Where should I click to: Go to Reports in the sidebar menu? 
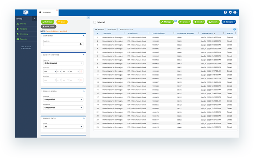click(x=23, y=39)
